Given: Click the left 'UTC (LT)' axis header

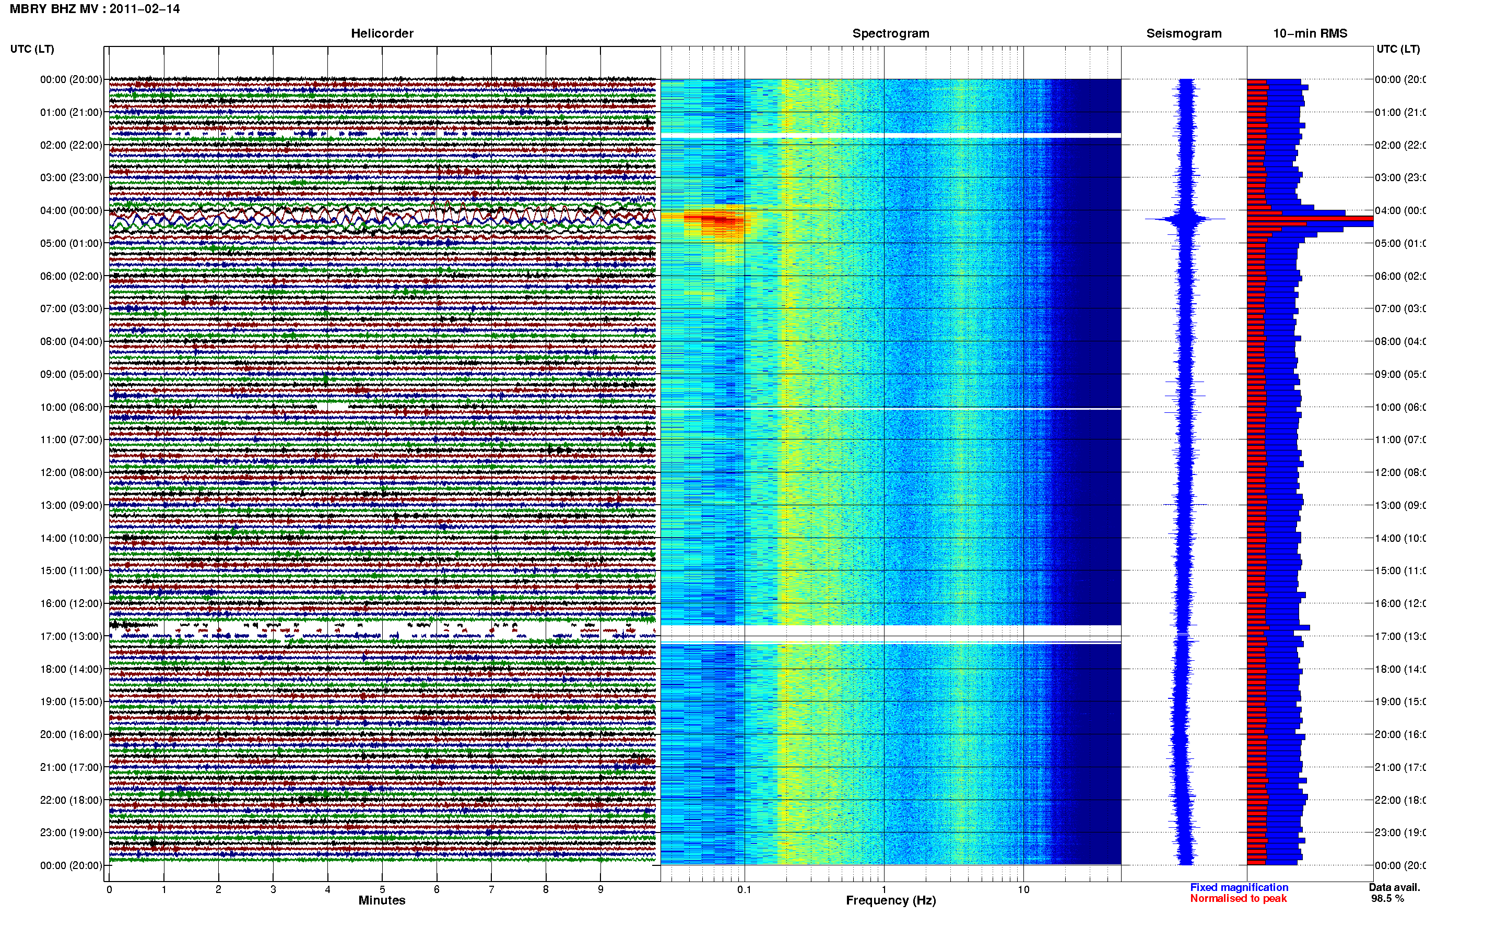Looking at the screenshot, I should click(x=32, y=49).
